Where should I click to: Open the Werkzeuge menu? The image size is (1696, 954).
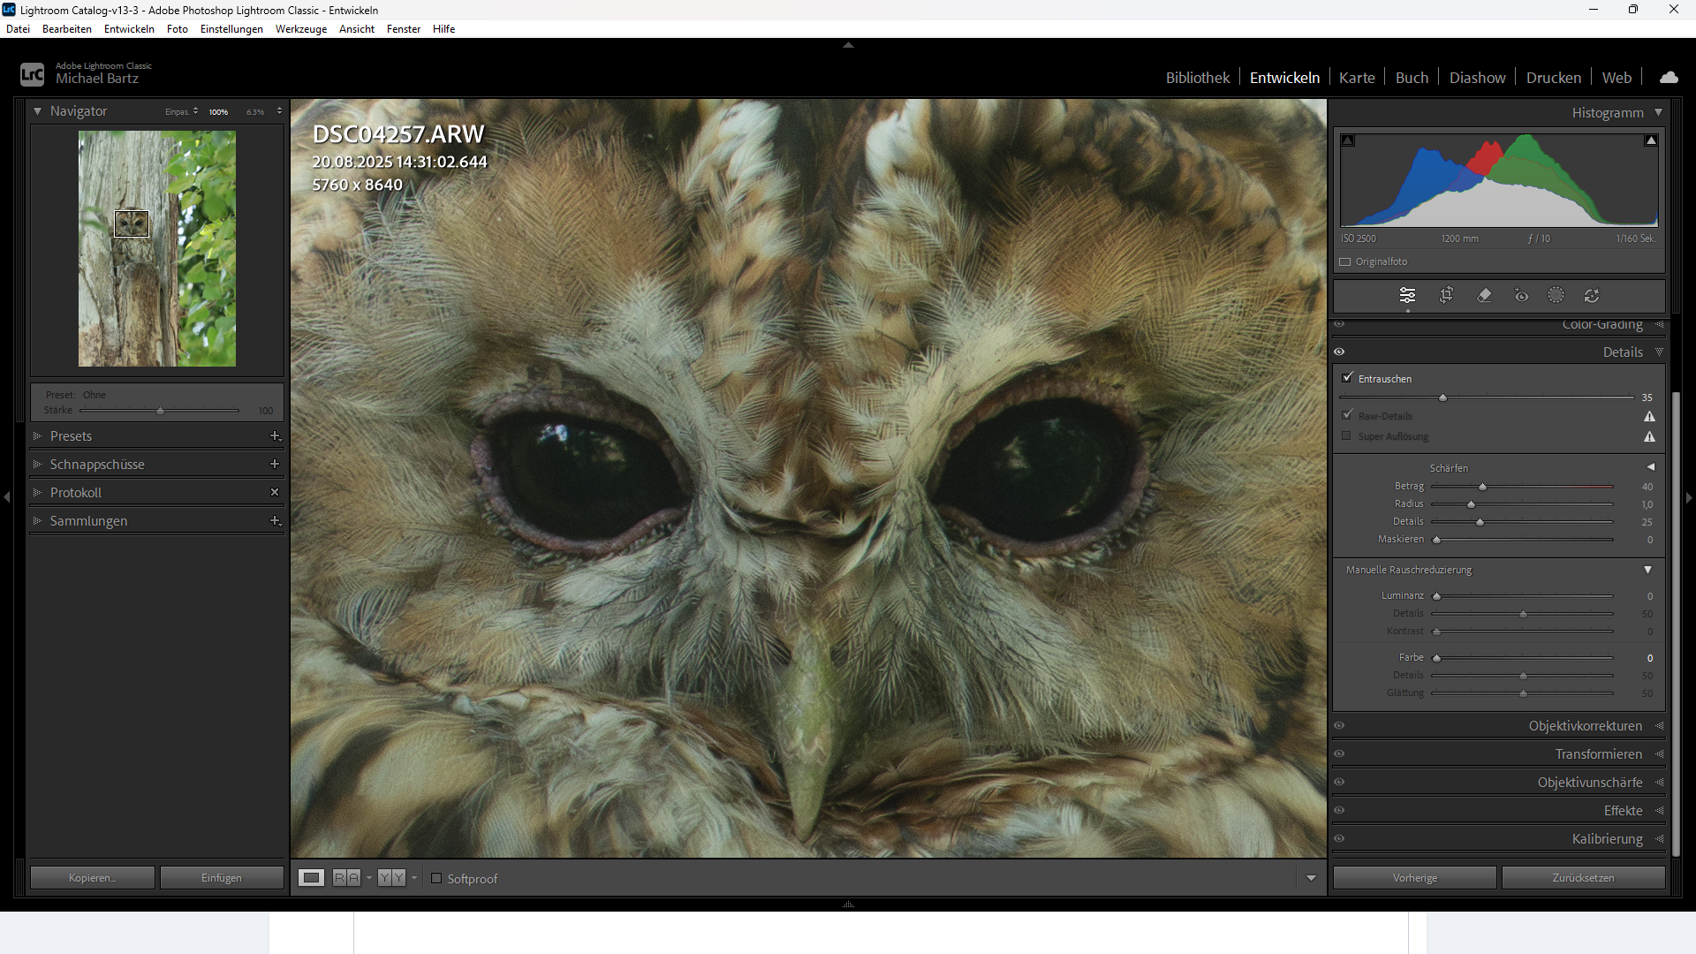point(300,29)
